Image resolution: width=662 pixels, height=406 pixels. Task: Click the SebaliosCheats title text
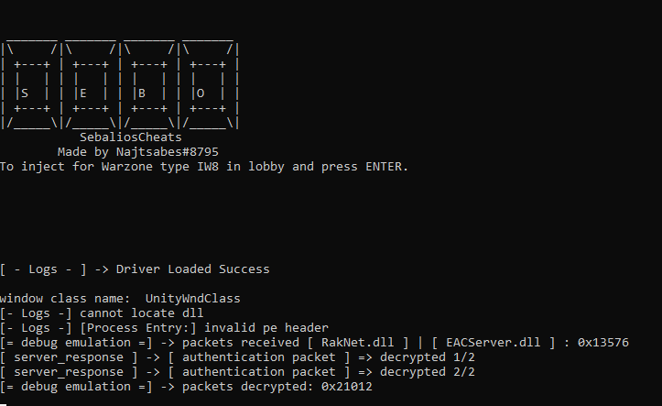click(x=131, y=137)
